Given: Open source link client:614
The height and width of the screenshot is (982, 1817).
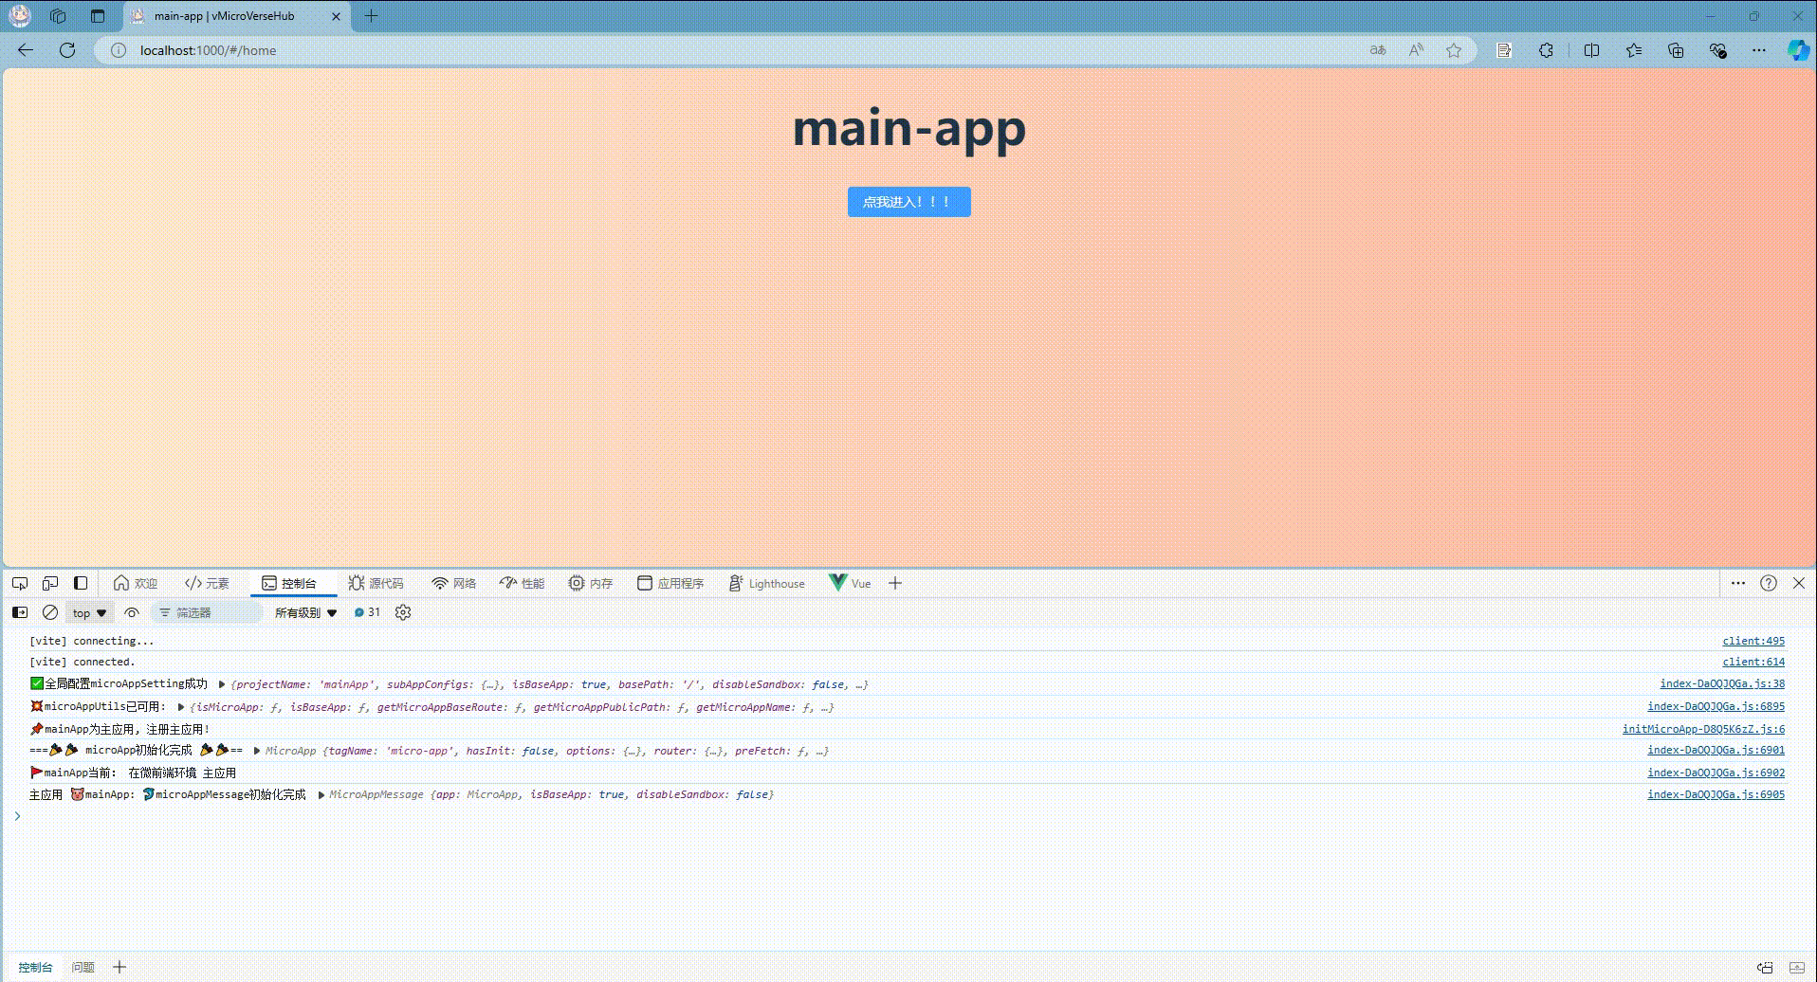Looking at the screenshot, I should (x=1753, y=662).
